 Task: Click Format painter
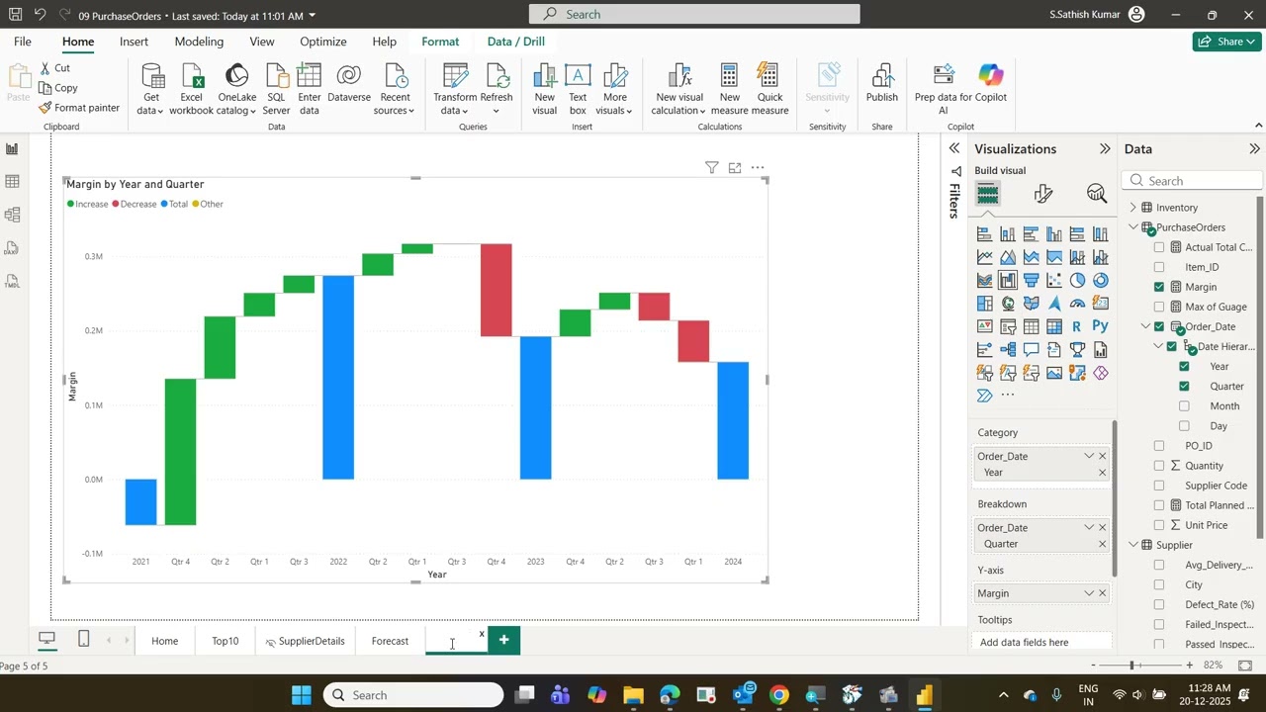[x=78, y=108]
